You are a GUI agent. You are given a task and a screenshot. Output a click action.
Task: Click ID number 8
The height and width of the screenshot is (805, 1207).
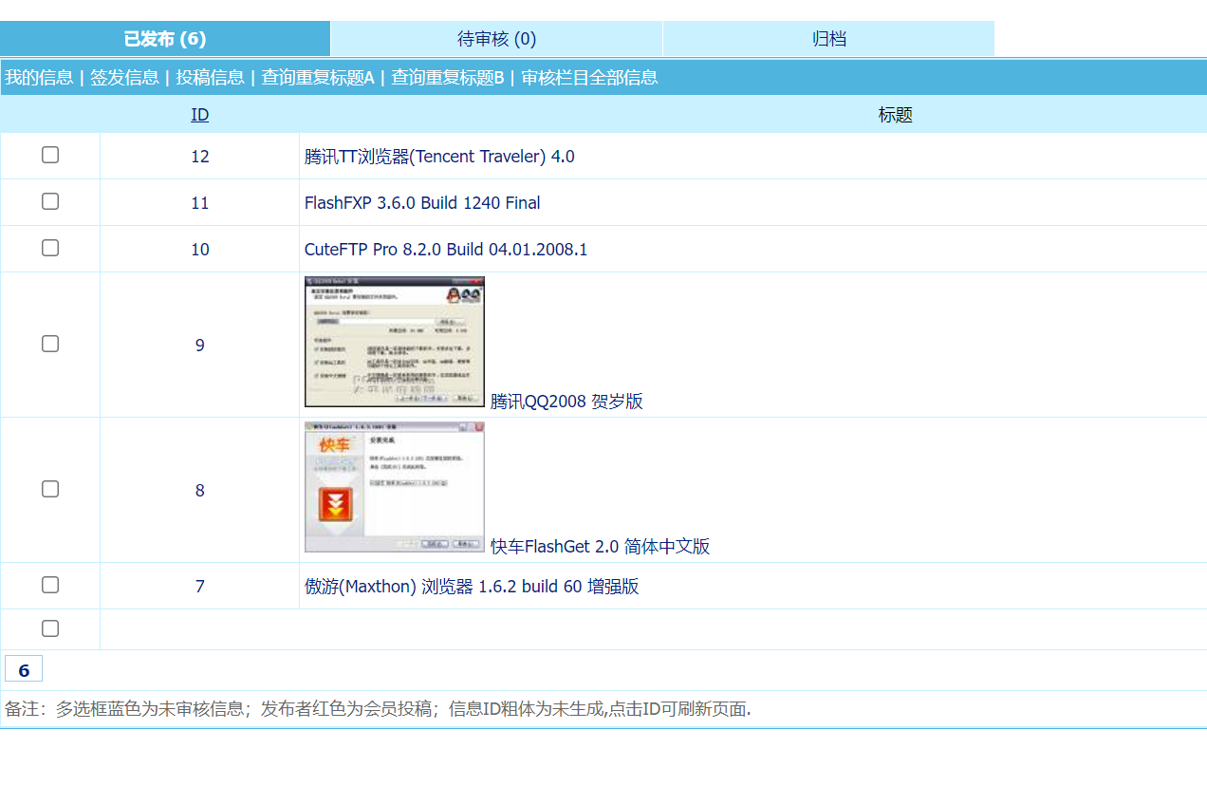click(x=199, y=491)
